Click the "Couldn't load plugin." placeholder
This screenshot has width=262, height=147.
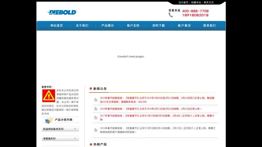131,56
